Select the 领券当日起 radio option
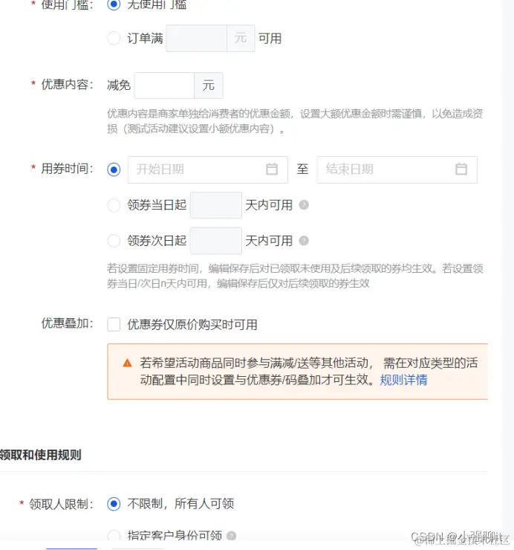 pyautogui.click(x=114, y=205)
